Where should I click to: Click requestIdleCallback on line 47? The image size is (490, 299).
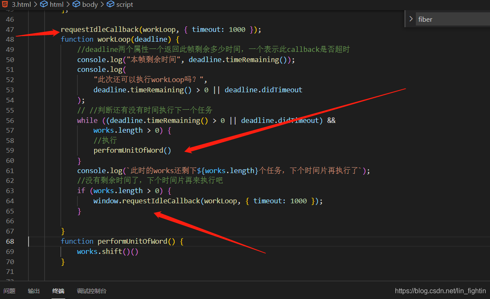(100, 29)
